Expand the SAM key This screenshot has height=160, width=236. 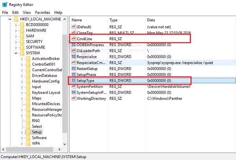(16, 36)
